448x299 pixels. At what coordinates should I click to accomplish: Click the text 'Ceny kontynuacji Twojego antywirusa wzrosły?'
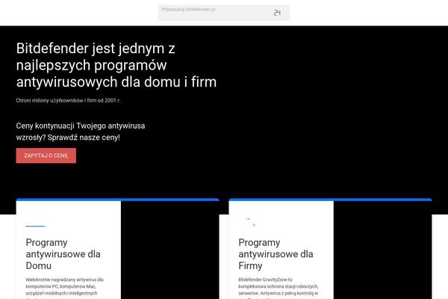click(x=81, y=132)
